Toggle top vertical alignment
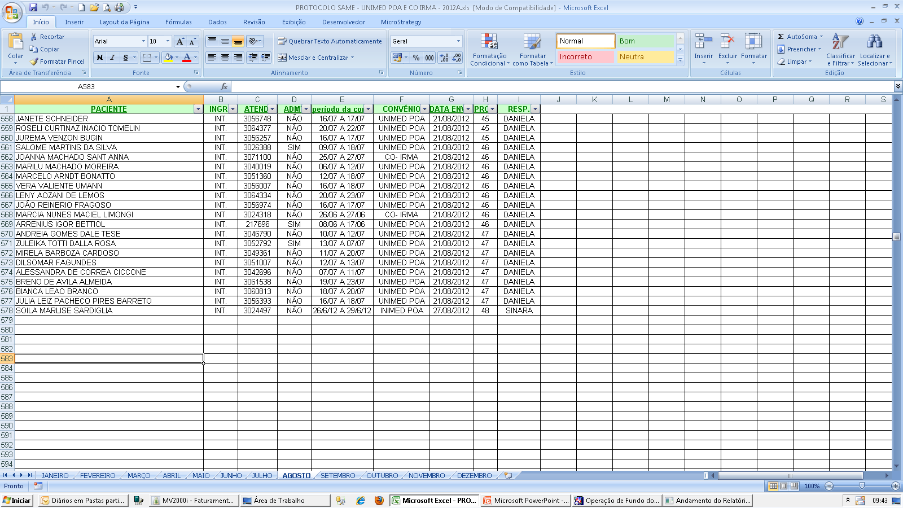The height and width of the screenshot is (508, 903). (212, 41)
